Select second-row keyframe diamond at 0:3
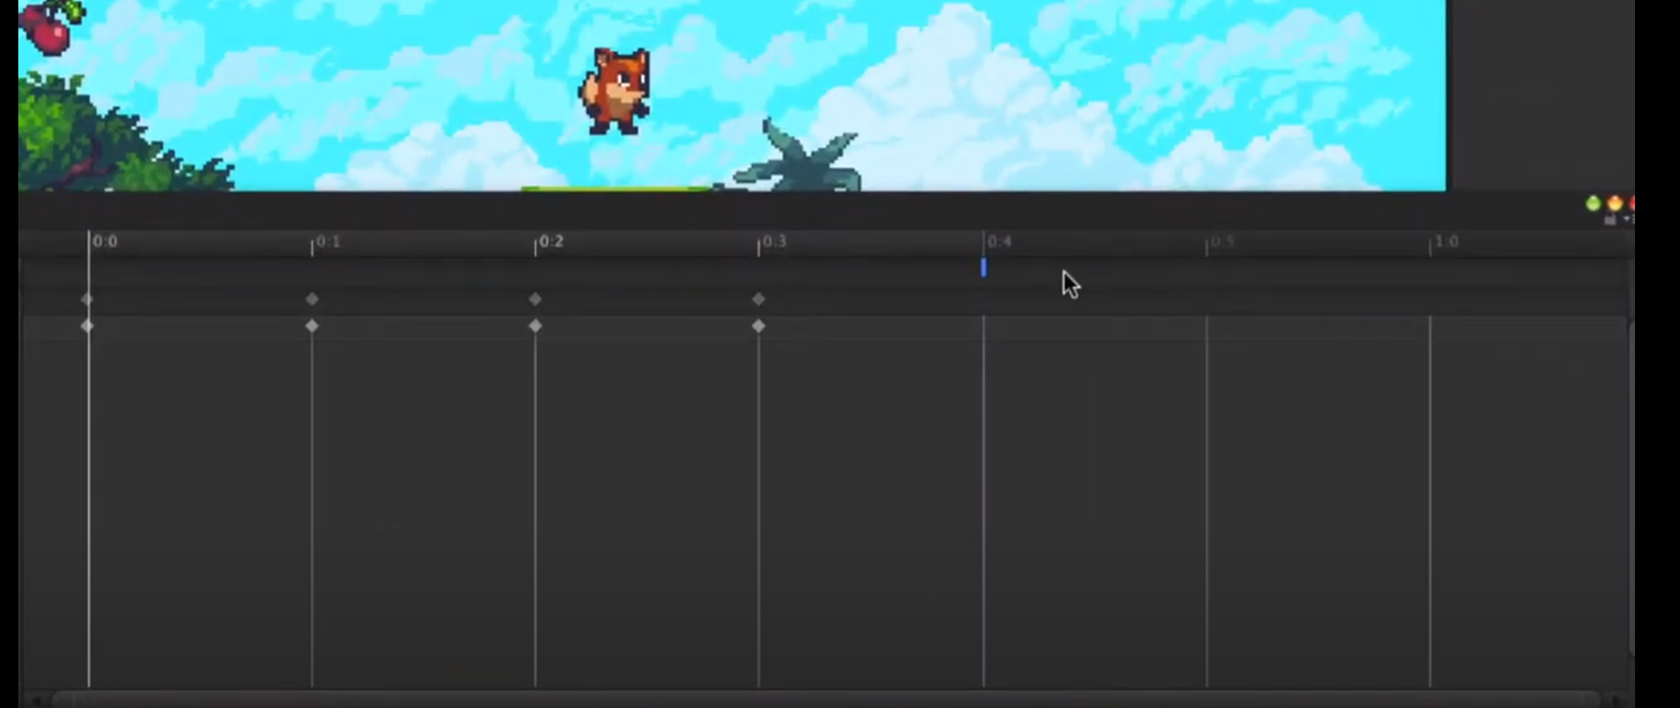The image size is (1680, 708). 758,326
